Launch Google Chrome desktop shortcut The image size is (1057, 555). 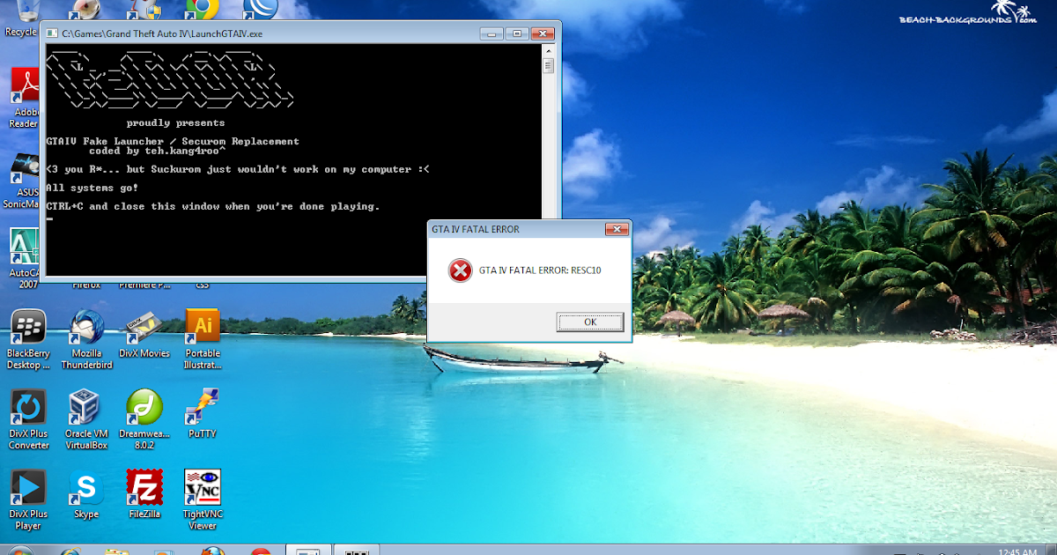pyautogui.click(x=203, y=10)
